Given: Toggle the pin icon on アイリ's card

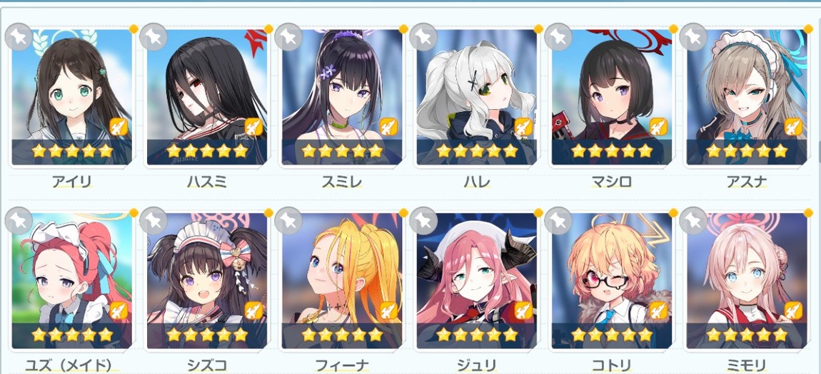Looking at the screenshot, I should (19, 37).
